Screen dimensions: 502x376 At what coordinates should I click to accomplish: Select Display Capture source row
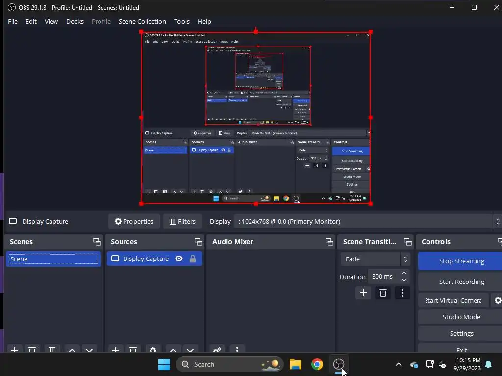pyautogui.click(x=154, y=258)
